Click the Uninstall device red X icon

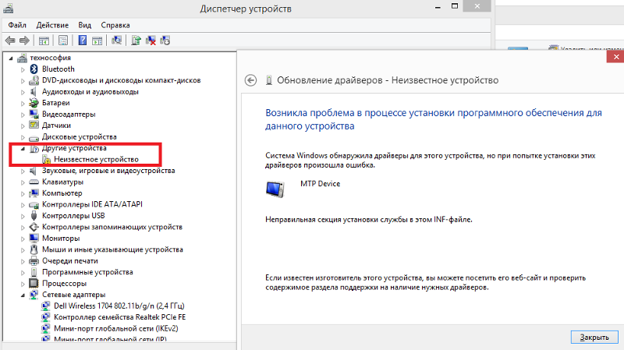click(151, 41)
